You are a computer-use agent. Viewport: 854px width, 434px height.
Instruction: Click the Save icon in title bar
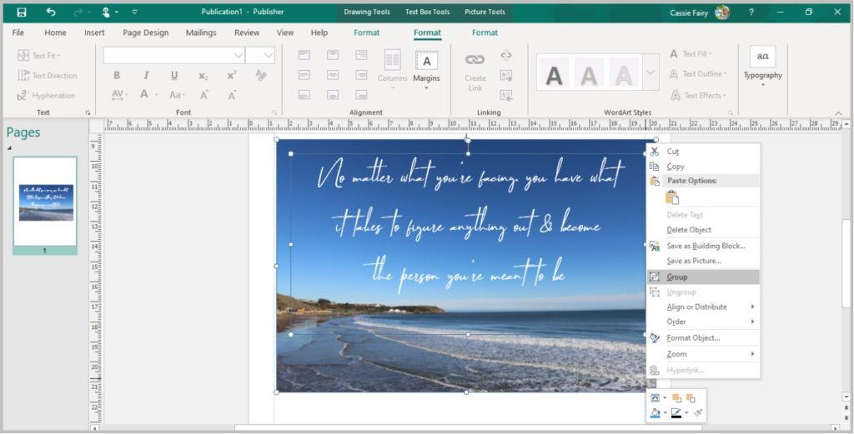click(22, 12)
